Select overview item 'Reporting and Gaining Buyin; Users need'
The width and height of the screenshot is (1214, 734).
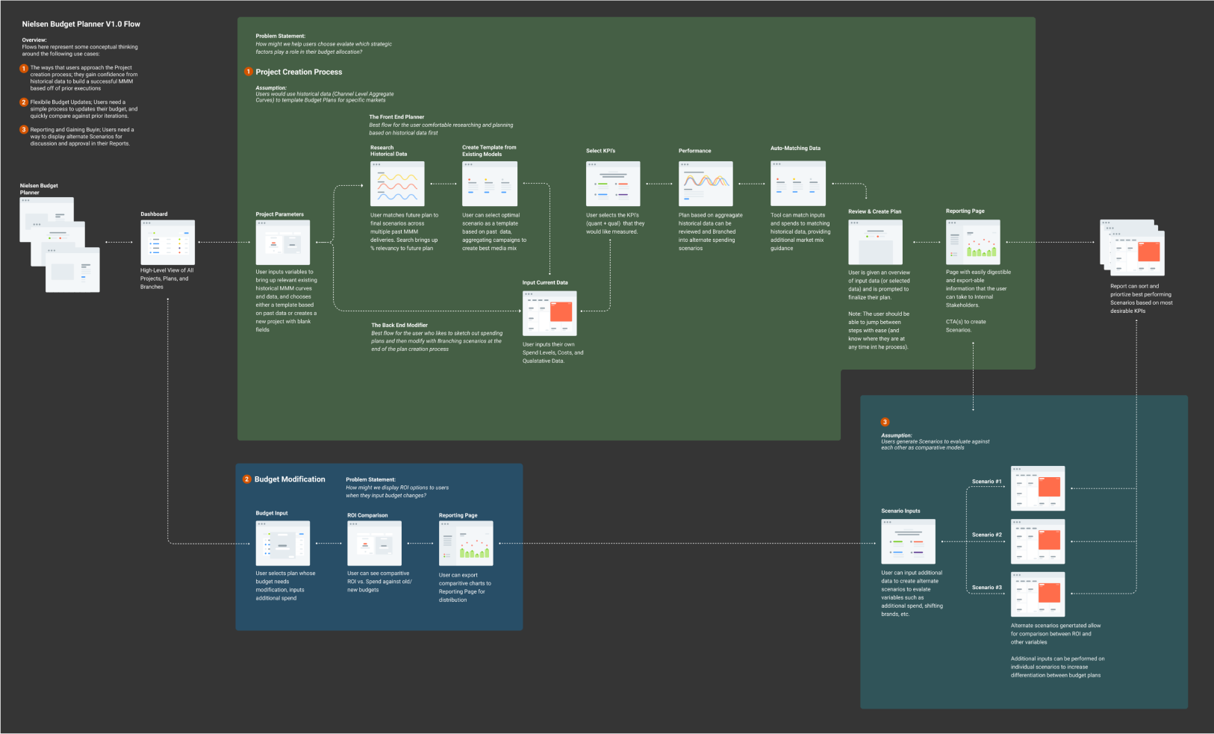click(82, 137)
